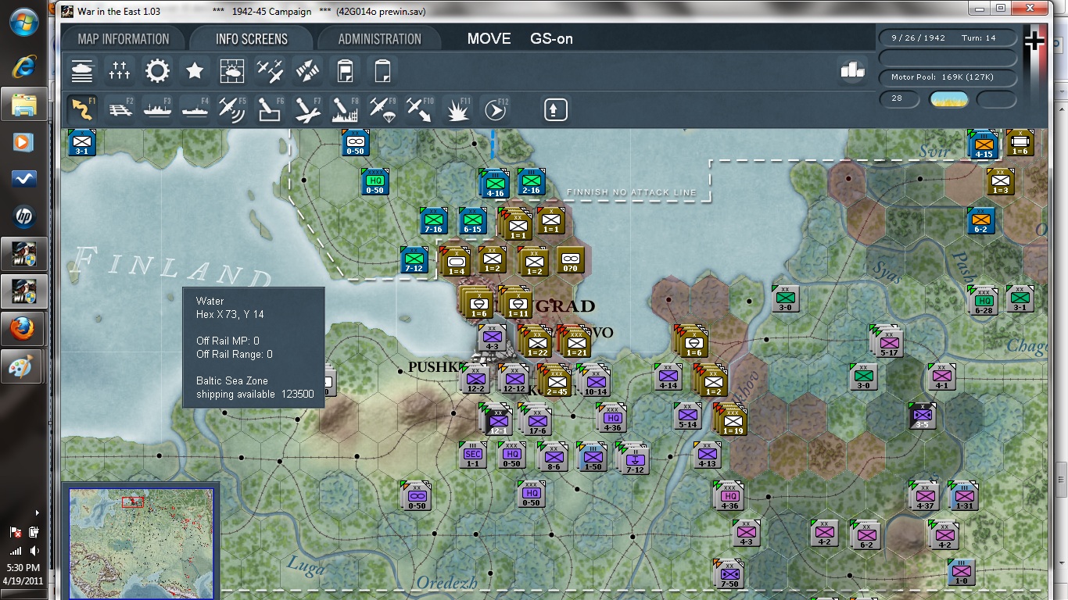Select the F10 air transfer mode icon
This screenshot has width=1068, height=600.
(x=420, y=109)
